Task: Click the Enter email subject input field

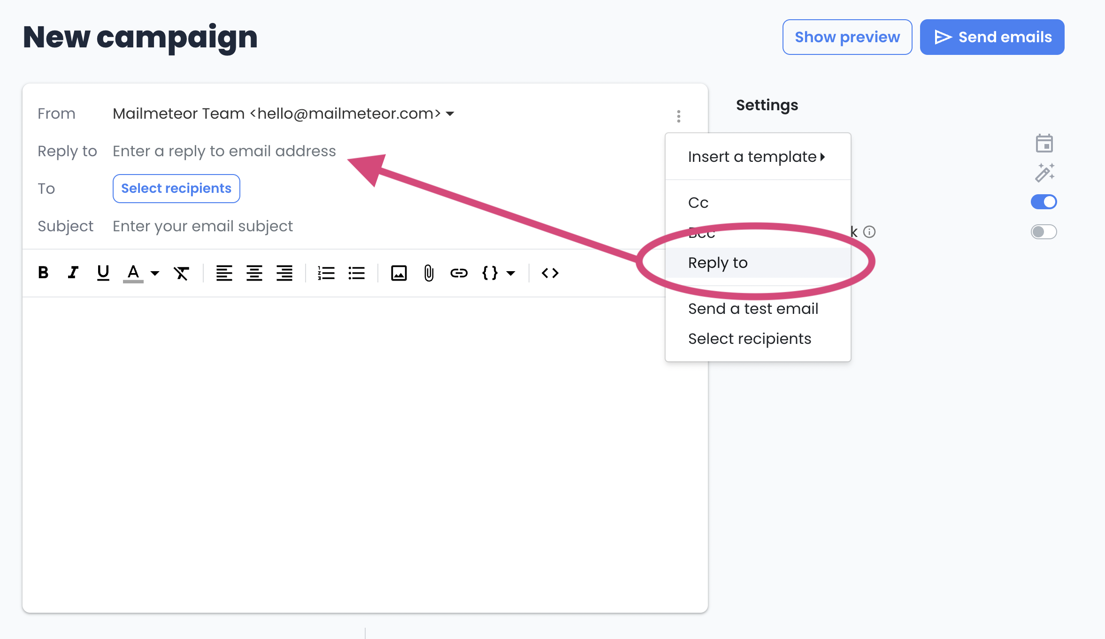Action: pos(202,225)
